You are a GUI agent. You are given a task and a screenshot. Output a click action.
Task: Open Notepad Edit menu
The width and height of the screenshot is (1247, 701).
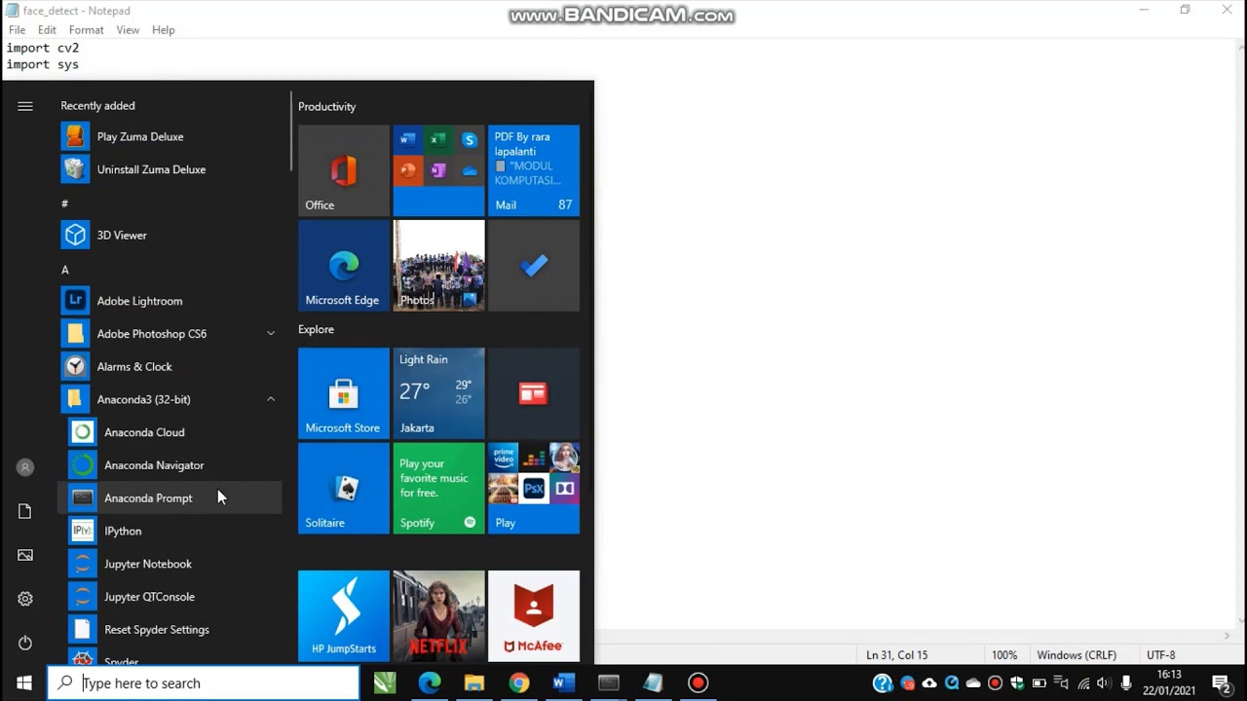coord(47,30)
